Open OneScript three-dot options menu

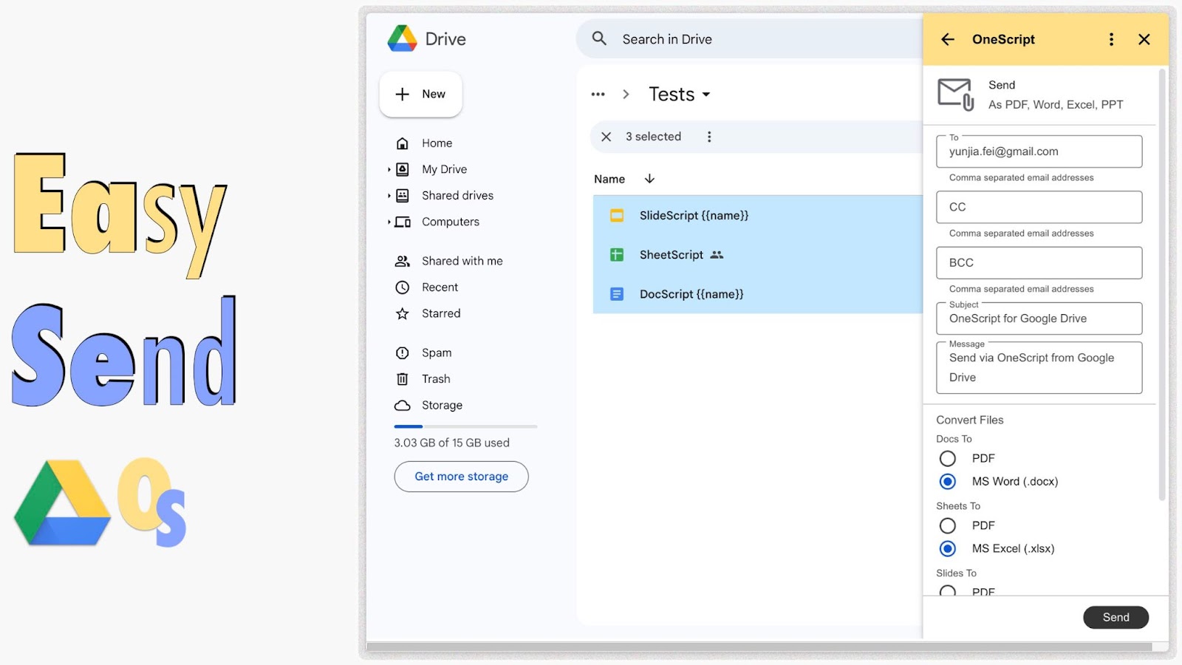pyautogui.click(x=1111, y=39)
